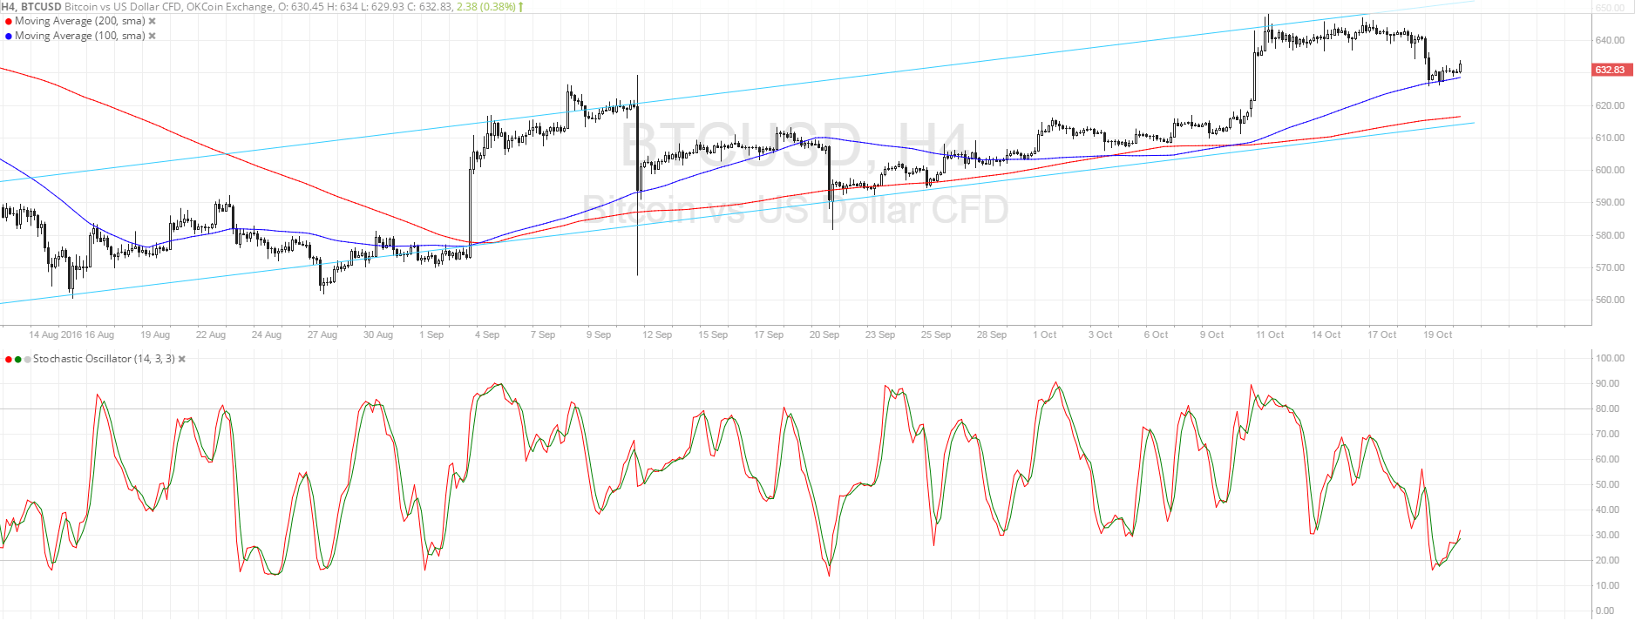This screenshot has height=621, width=1635.
Task: Open Moving Average (200, sma) label settings
Action: coord(79,21)
